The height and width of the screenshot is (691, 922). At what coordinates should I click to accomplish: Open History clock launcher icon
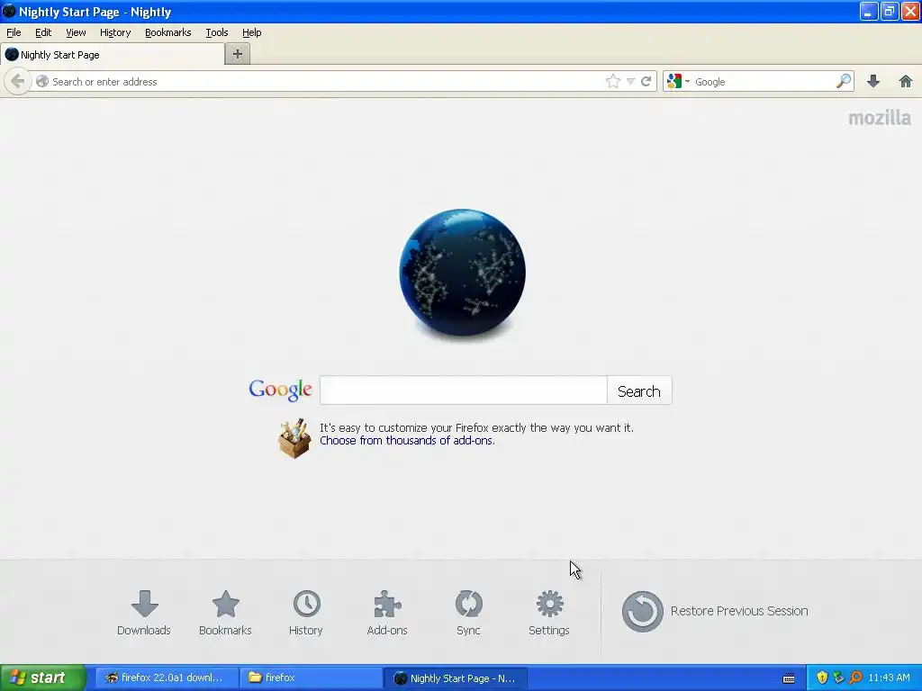[x=306, y=613]
